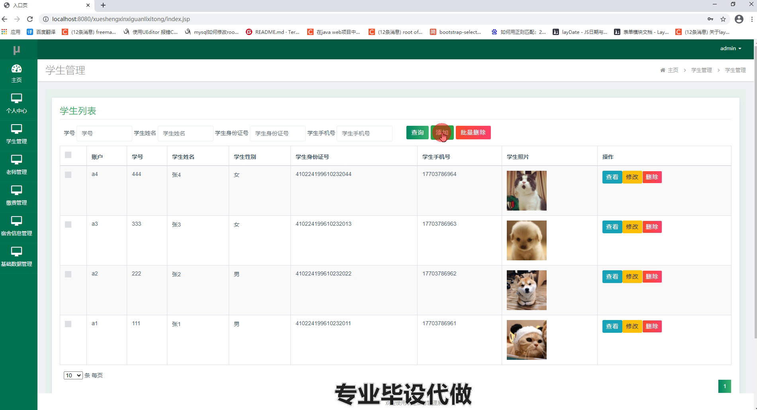Click page number 1 in pagination

click(x=725, y=386)
